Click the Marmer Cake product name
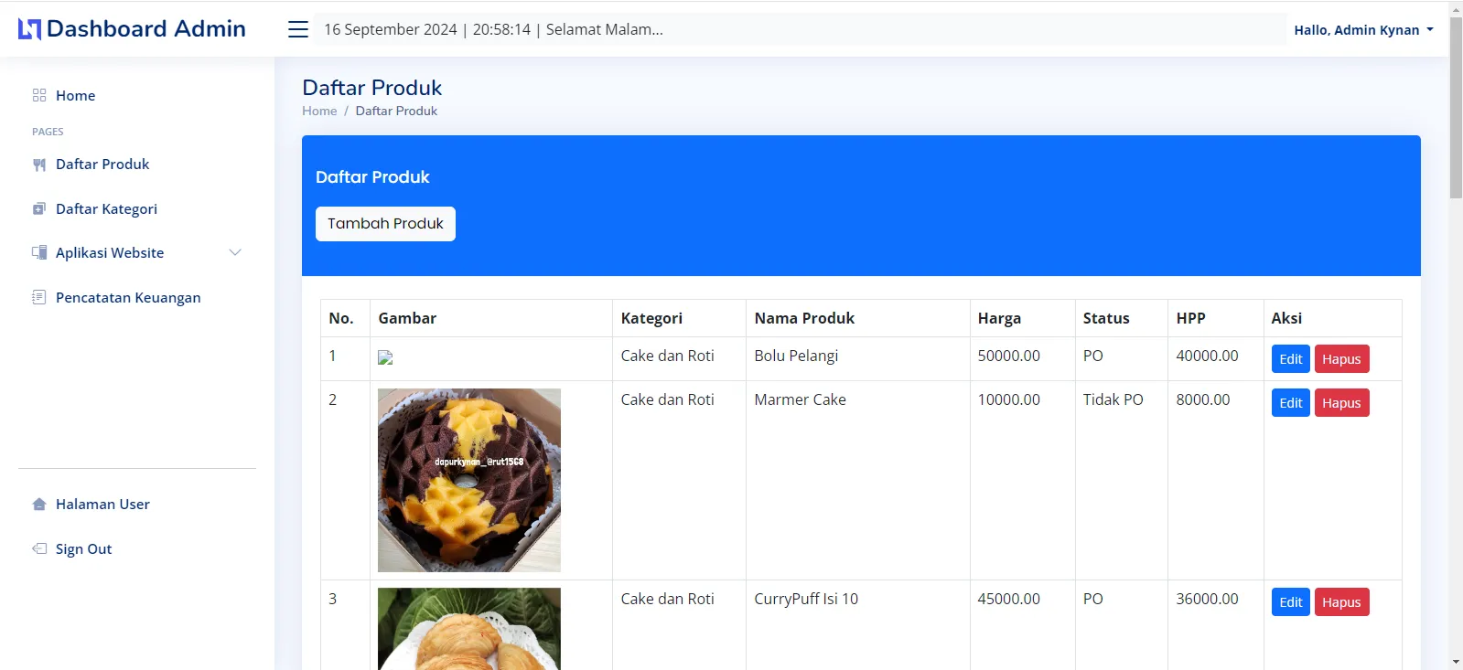 (800, 399)
